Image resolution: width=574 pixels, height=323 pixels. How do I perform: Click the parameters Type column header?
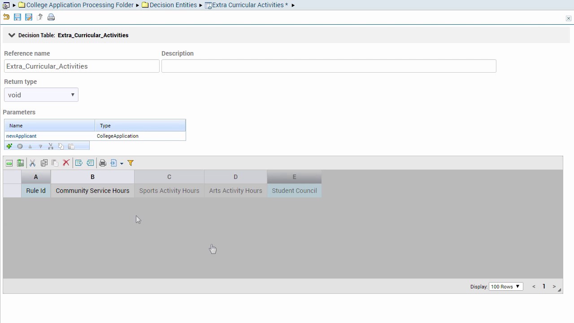[x=140, y=126]
